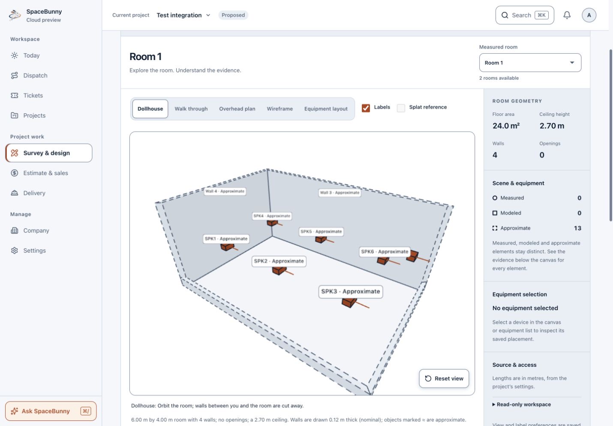Switch to Wireframe view

click(x=280, y=109)
